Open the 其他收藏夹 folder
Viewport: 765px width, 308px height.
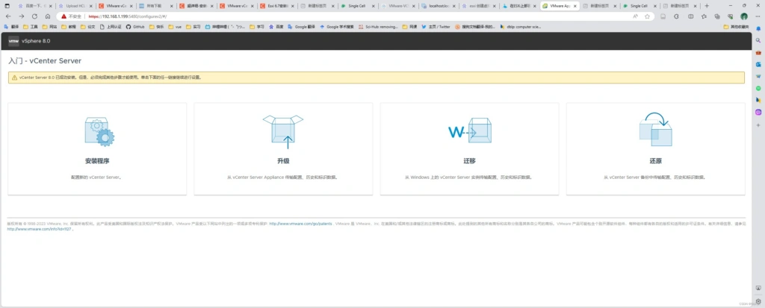pyautogui.click(x=736, y=27)
